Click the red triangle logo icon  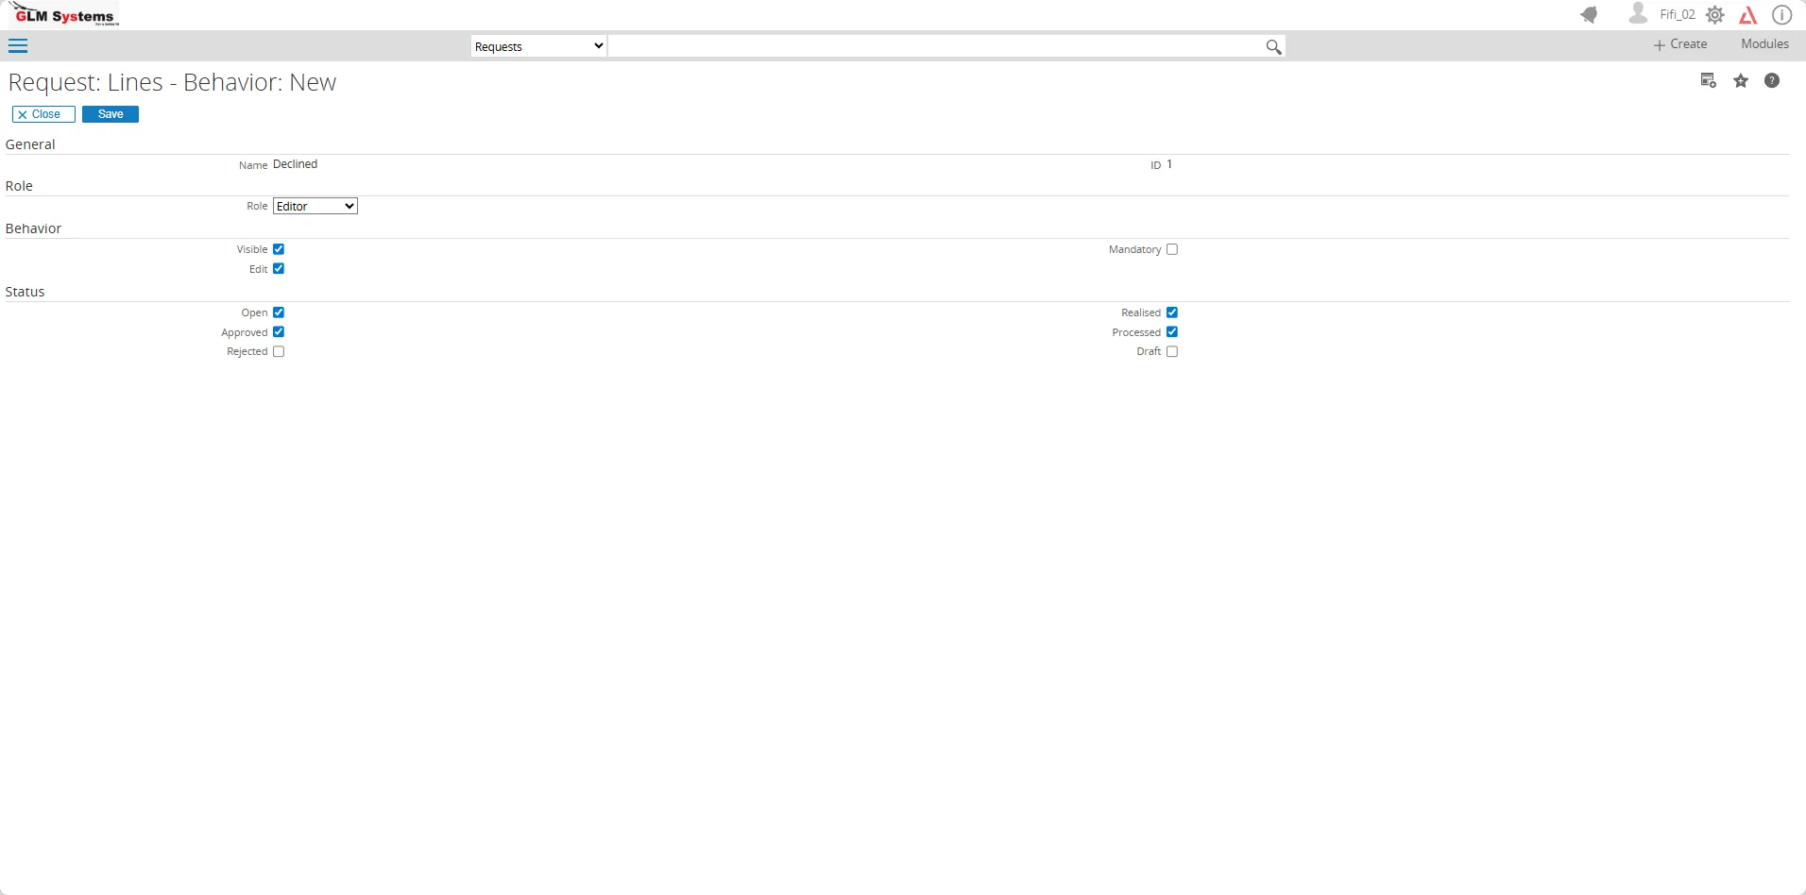coord(1748,15)
